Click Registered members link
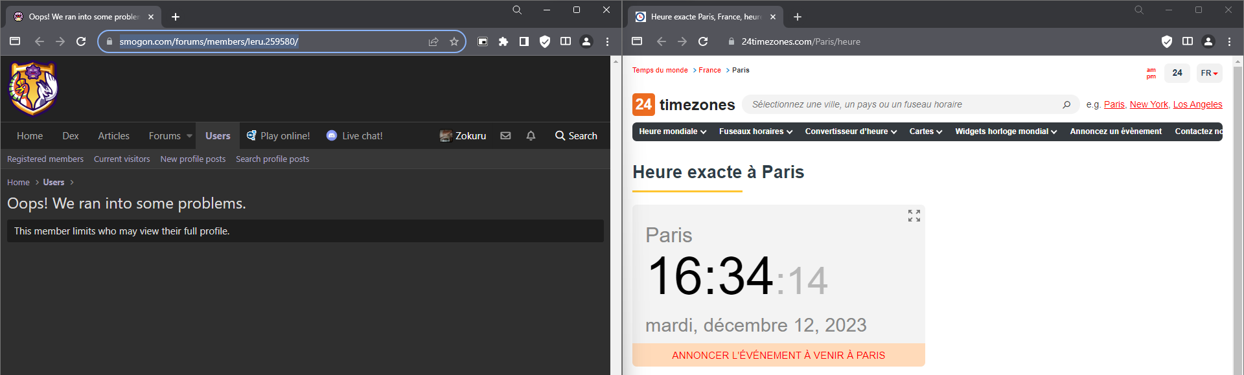The image size is (1244, 375). [x=45, y=159]
